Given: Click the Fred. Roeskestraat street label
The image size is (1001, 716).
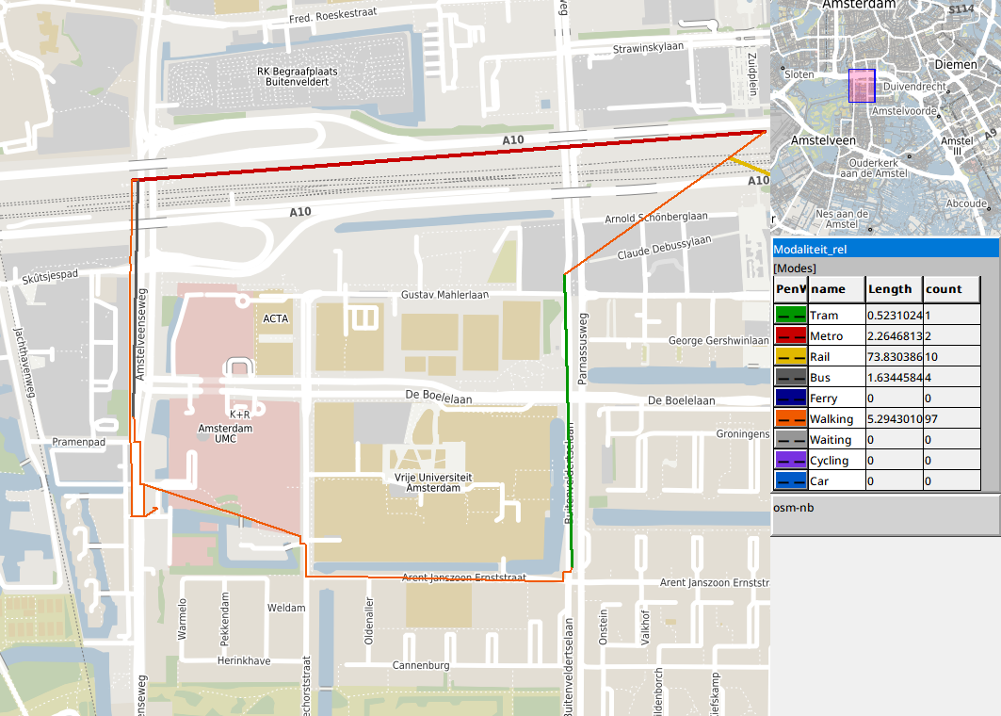Looking at the screenshot, I should click(x=332, y=15).
